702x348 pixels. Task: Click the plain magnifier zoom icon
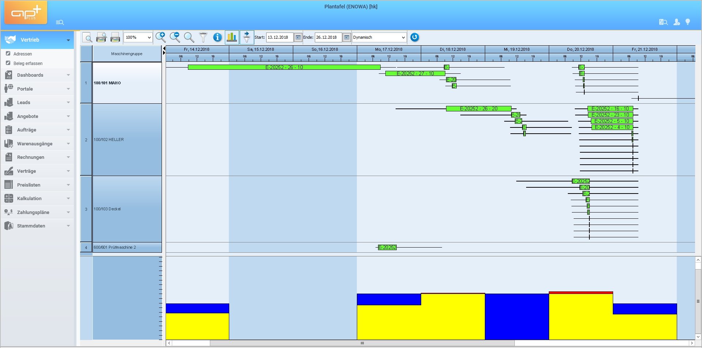click(x=189, y=37)
